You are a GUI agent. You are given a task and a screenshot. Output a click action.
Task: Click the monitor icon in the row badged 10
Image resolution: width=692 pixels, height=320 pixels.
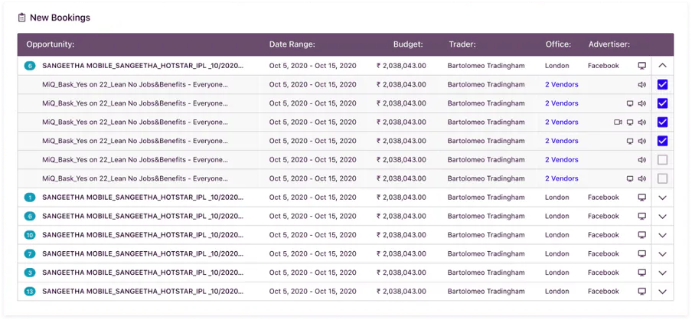[x=642, y=235]
